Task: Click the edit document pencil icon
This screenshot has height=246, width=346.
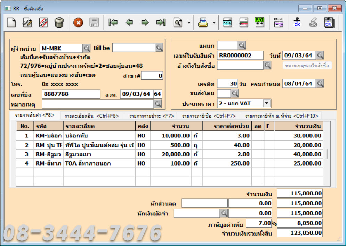Action: click(27, 23)
